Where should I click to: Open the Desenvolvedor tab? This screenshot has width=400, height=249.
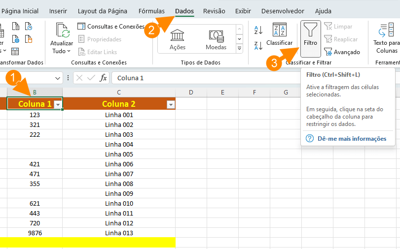click(283, 11)
